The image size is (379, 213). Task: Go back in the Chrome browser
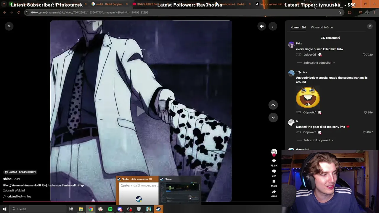[4, 12]
